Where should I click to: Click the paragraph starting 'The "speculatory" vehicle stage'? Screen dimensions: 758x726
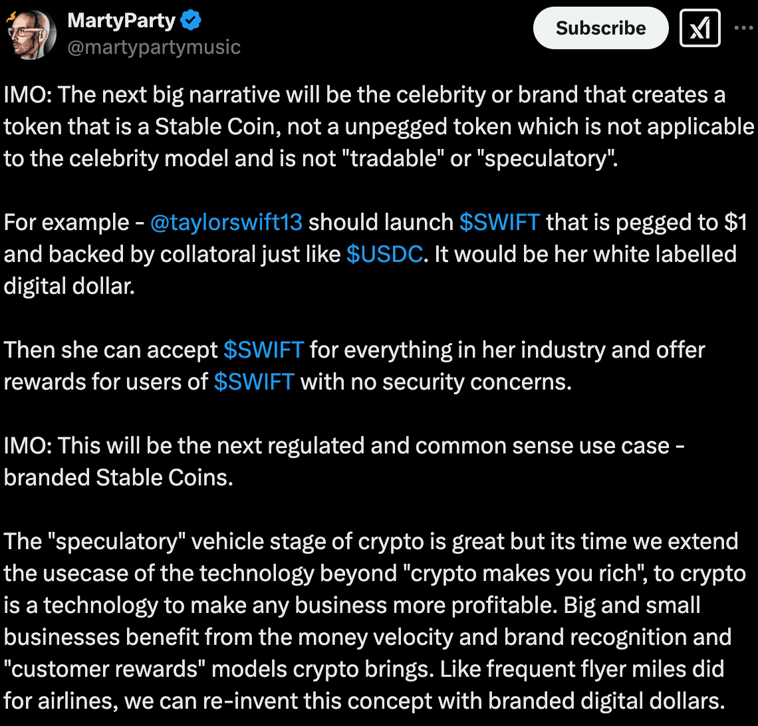click(374, 621)
